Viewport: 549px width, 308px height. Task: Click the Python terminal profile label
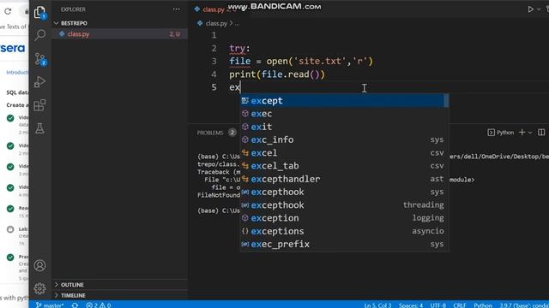(x=501, y=133)
